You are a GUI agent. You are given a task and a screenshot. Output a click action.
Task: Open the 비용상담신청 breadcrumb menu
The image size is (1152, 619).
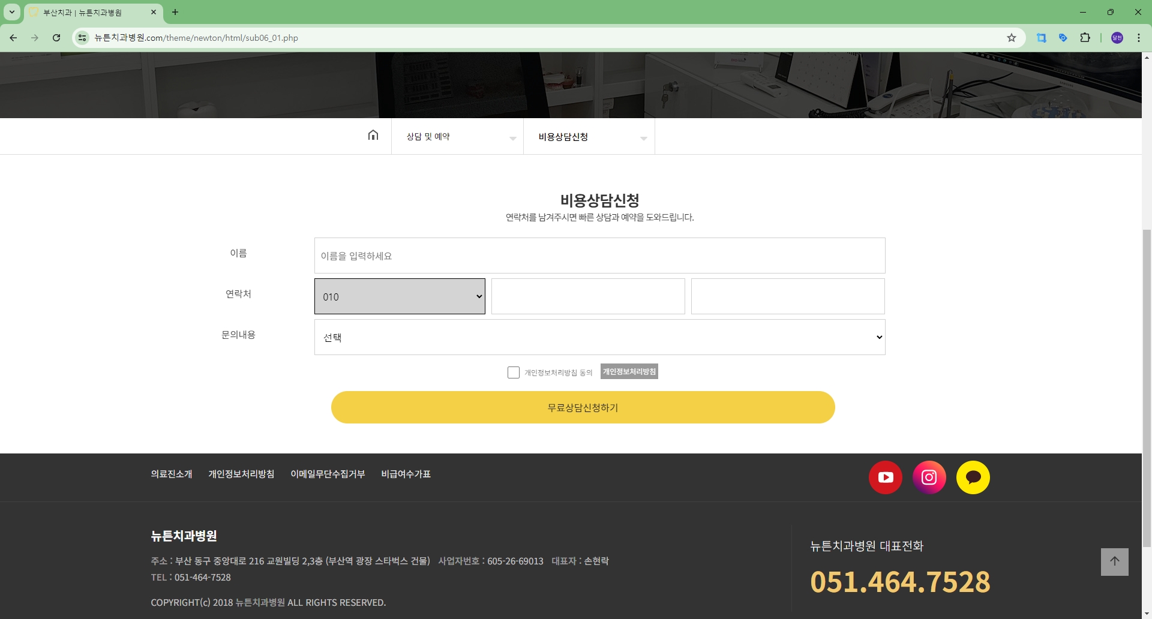point(589,136)
